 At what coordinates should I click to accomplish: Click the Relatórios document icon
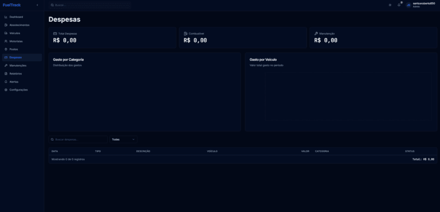(6, 73)
